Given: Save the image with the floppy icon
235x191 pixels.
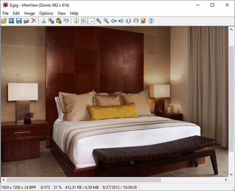Looking at the screenshot, I should [x=19, y=21].
